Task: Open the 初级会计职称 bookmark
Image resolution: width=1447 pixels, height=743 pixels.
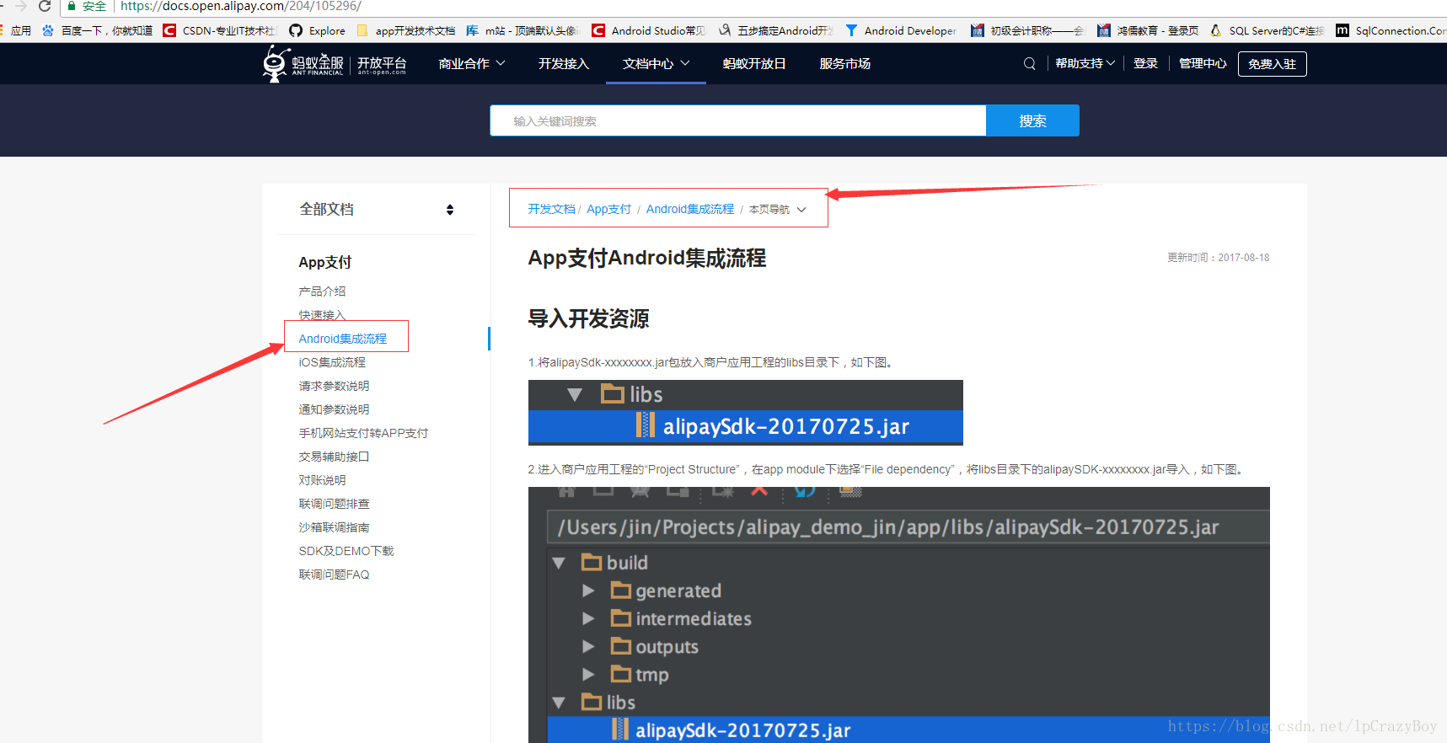Action: 1027,30
